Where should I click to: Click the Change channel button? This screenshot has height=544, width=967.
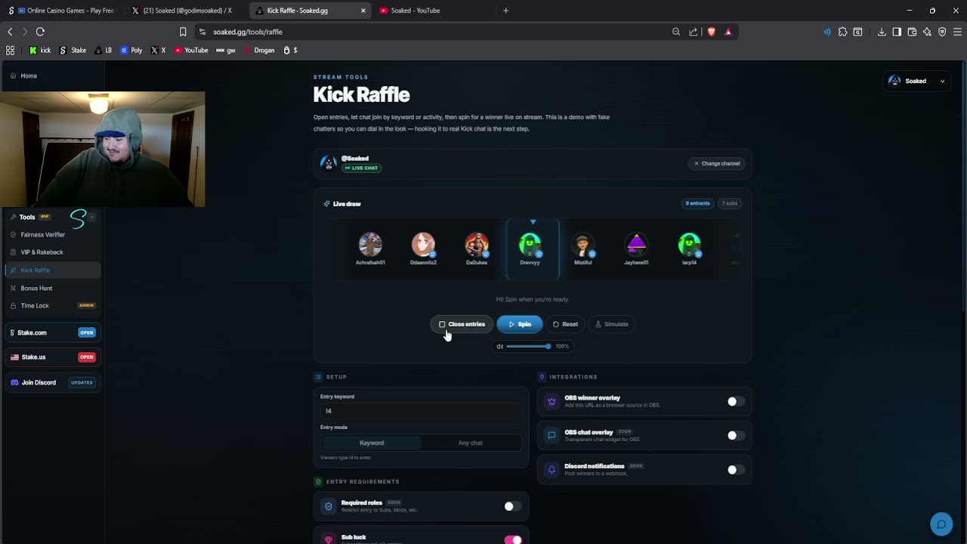(717, 163)
